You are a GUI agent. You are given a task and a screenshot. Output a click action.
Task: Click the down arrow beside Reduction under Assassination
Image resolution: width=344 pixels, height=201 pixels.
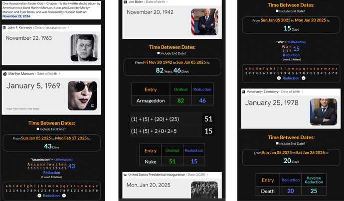coord(64,196)
